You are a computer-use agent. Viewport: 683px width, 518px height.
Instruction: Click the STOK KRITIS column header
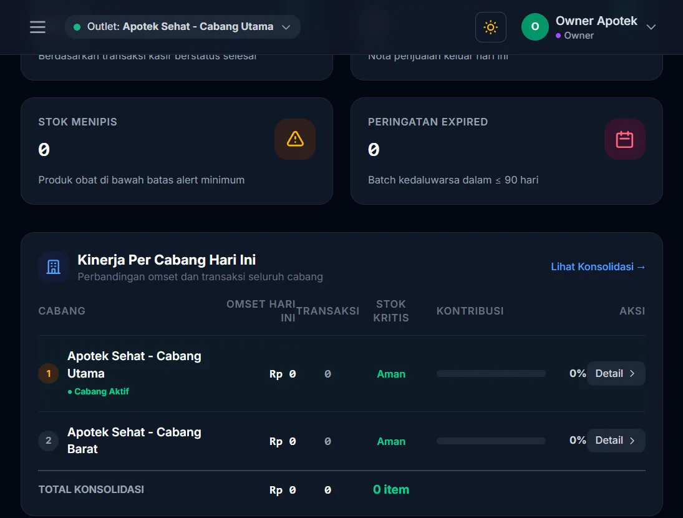coord(391,311)
